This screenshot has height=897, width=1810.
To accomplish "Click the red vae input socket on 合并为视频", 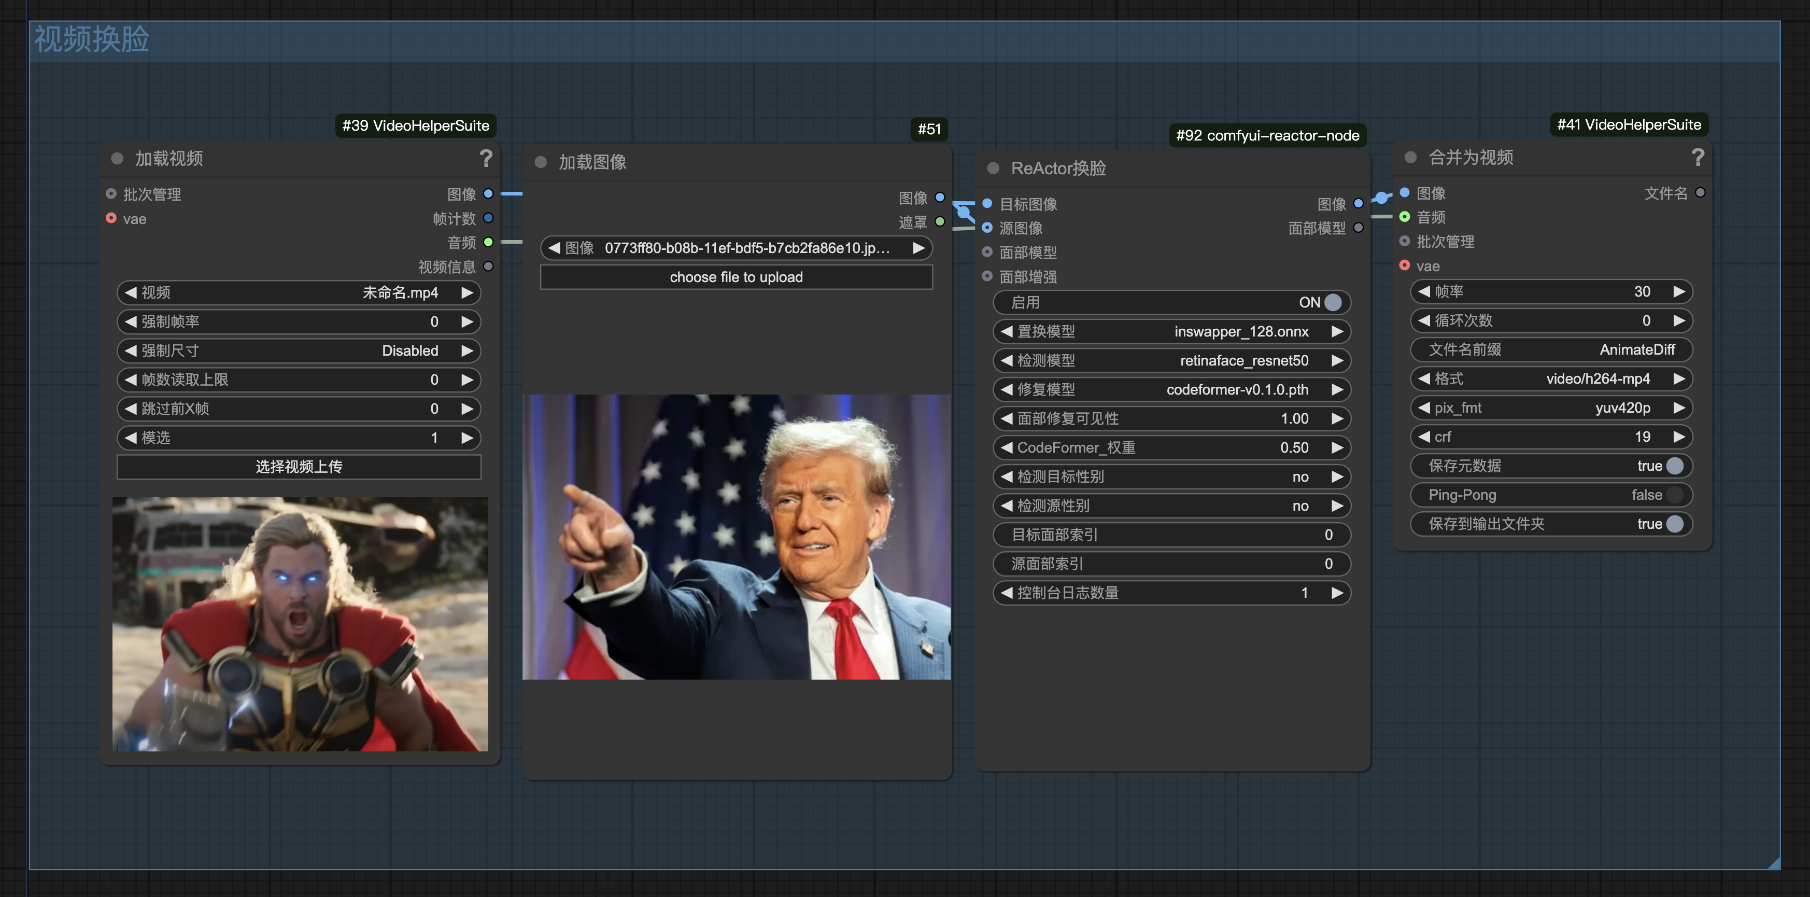I will tap(1405, 265).
